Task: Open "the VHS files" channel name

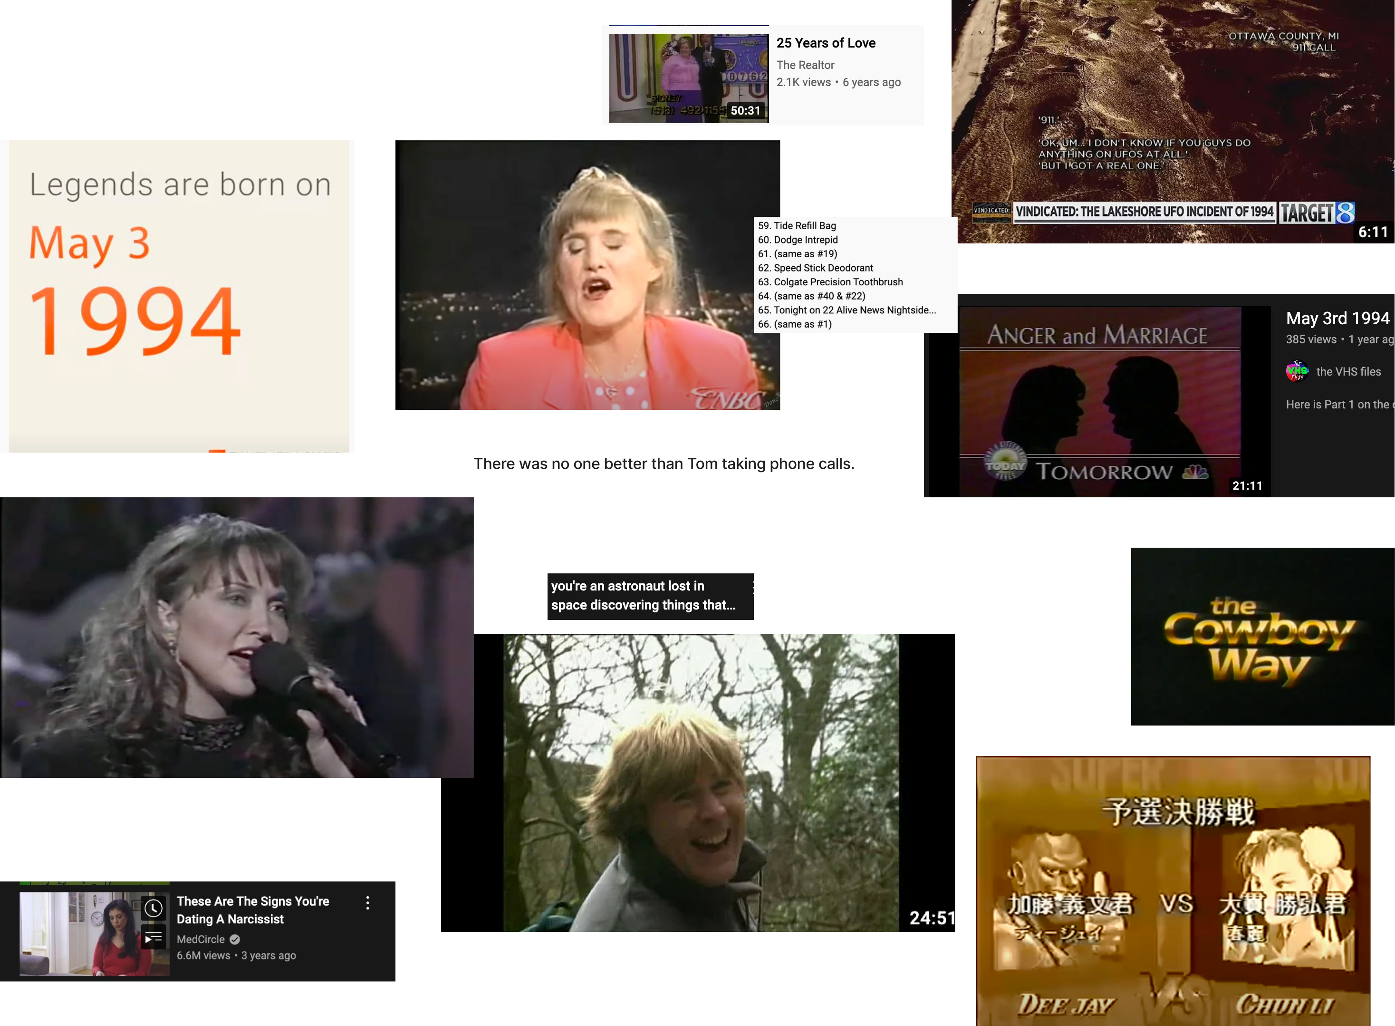Action: (1348, 371)
